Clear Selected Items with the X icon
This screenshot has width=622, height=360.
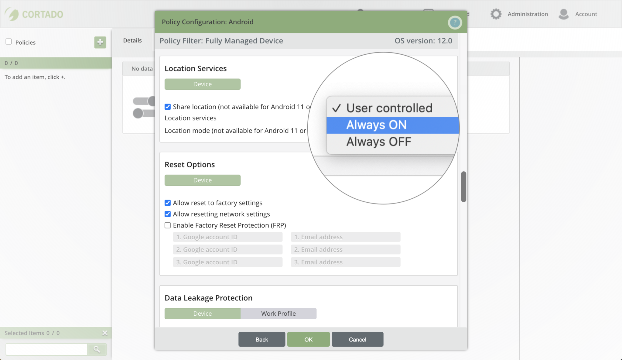click(x=105, y=333)
